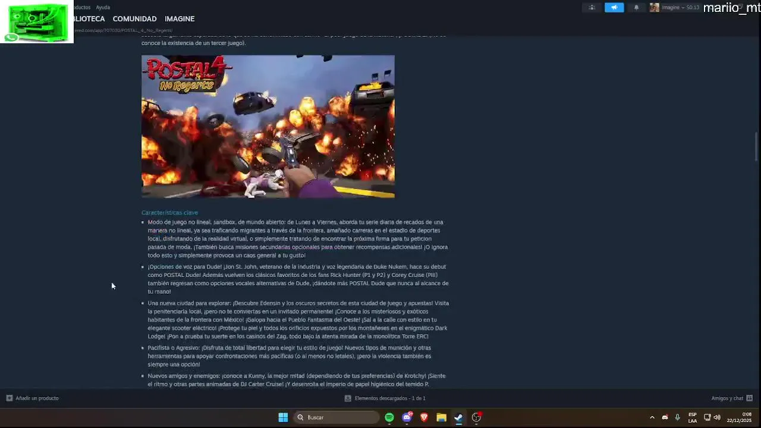Click the Discord tray icon
This screenshot has width=761, height=428.
click(665, 417)
